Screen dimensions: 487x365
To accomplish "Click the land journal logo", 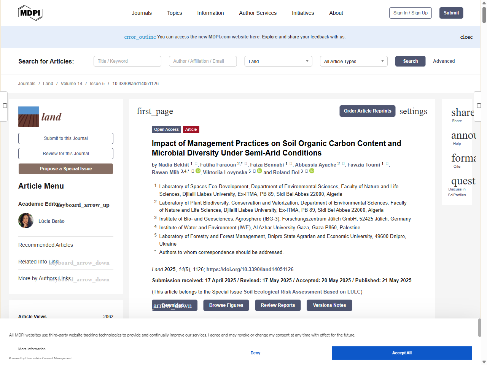I will pos(40,116).
